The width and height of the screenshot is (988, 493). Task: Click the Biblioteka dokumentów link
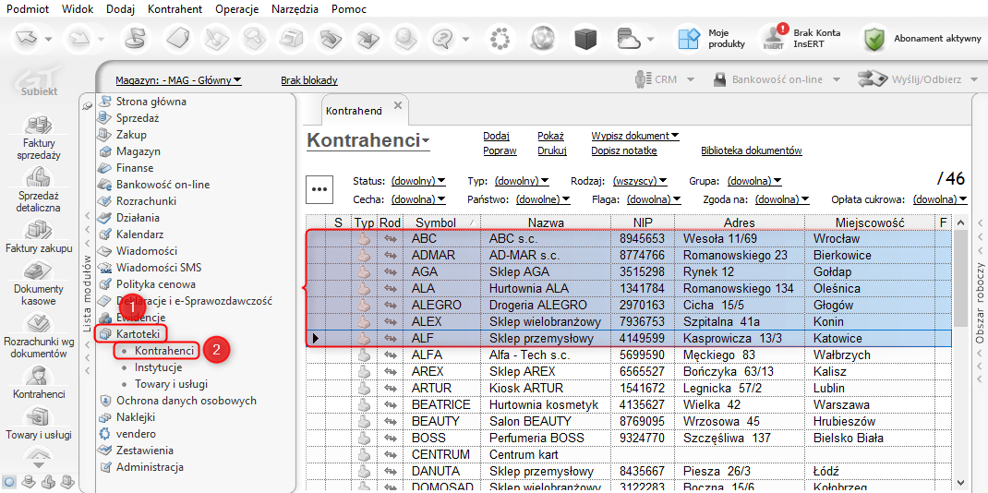tap(751, 150)
